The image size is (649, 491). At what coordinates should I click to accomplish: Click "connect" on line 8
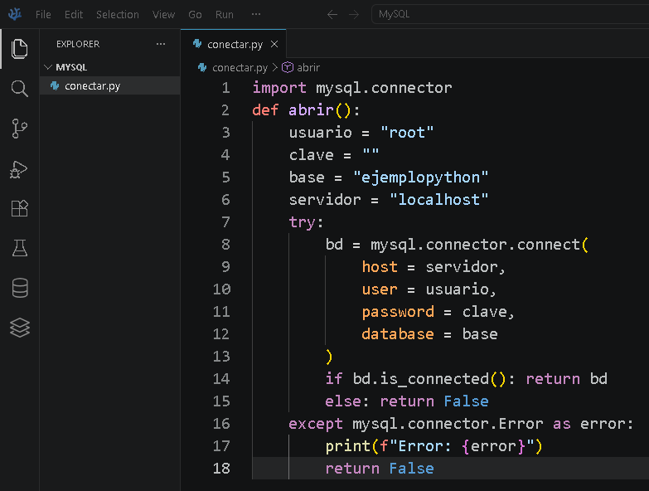549,245
